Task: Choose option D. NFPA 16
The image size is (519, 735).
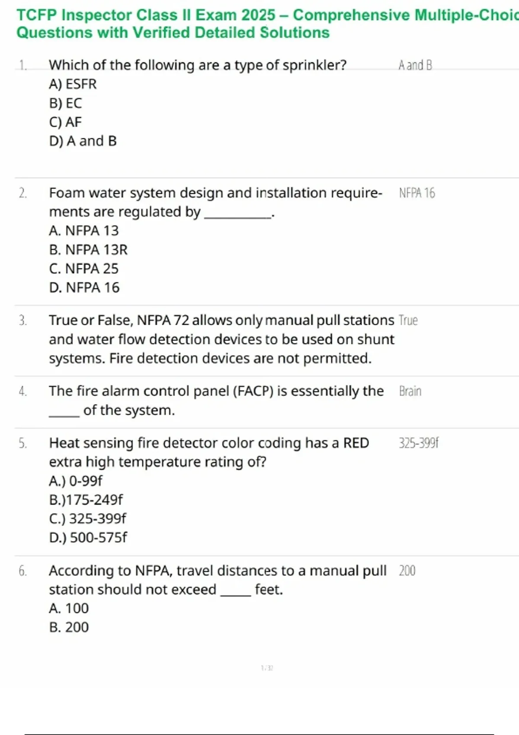Action: pyautogui.click(x=84, y=288)
